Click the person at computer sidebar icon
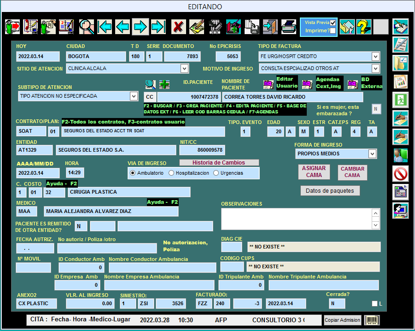This screenshot has width=415, height=331. point(400,211)
